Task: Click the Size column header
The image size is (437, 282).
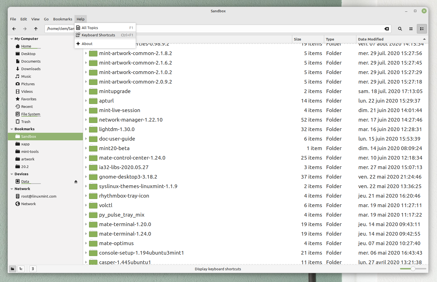Action: coord(298,39)
